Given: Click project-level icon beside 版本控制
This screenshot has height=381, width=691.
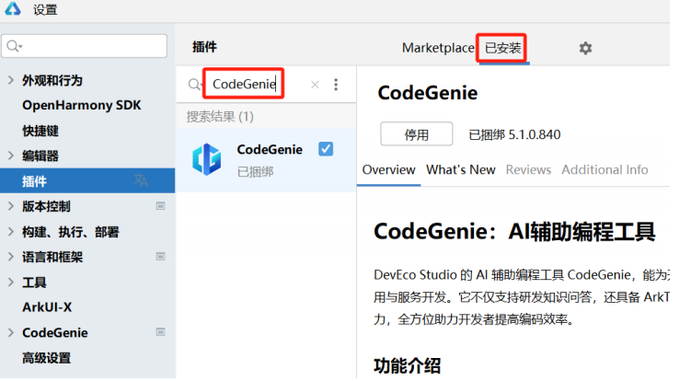Looking at the screenshot, I should pos(160,206).
